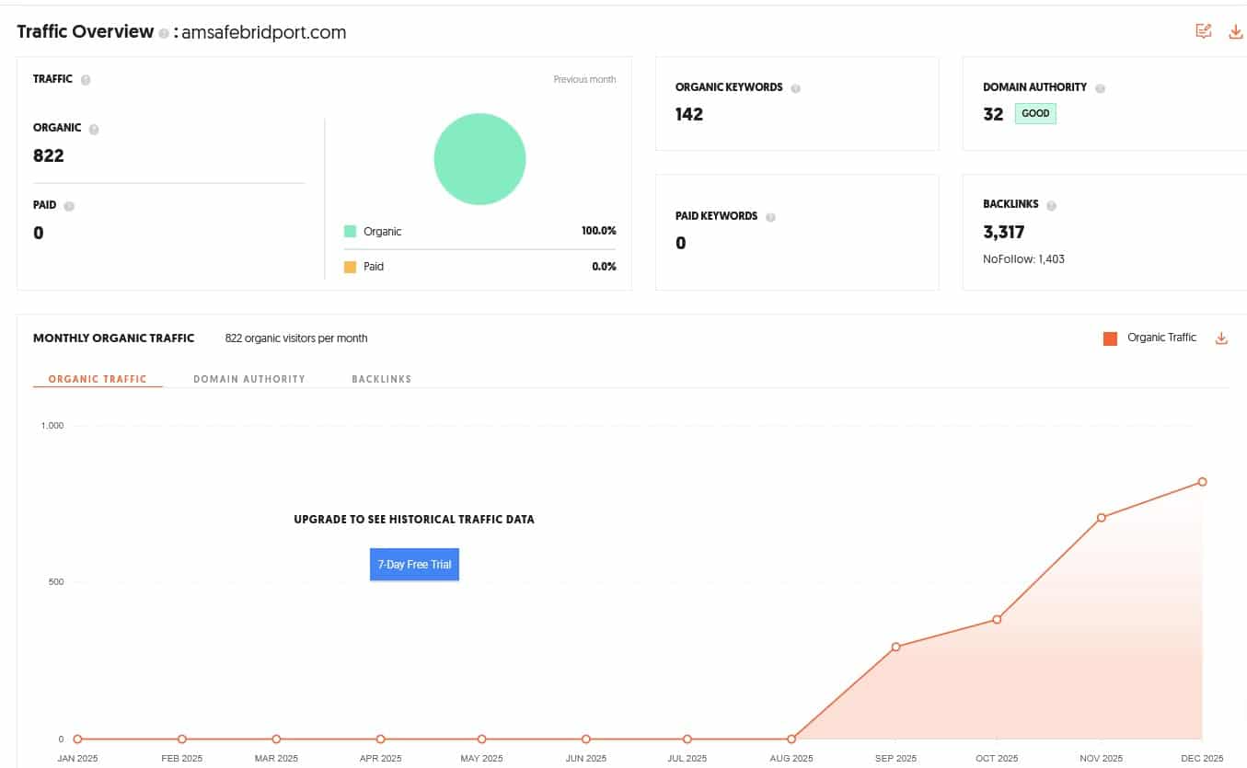This screenshot has height=768, width=1247.
Task: Click help icon beside ORGANIC KEYWORDS
Action: point(795,88)
